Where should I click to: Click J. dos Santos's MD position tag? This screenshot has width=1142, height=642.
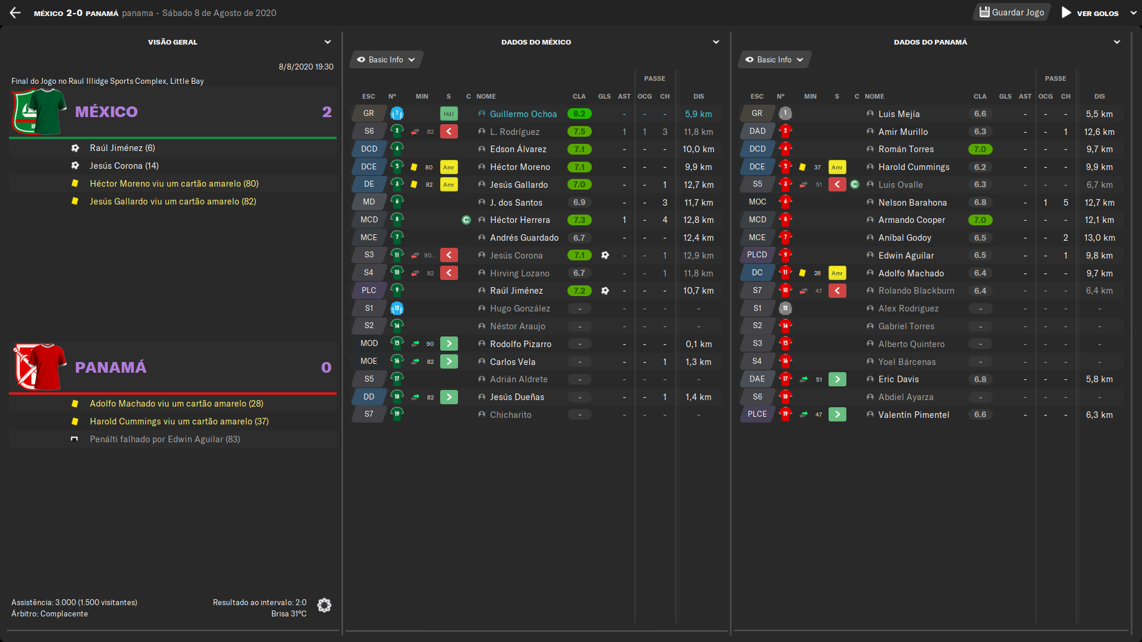pos(369,202)
